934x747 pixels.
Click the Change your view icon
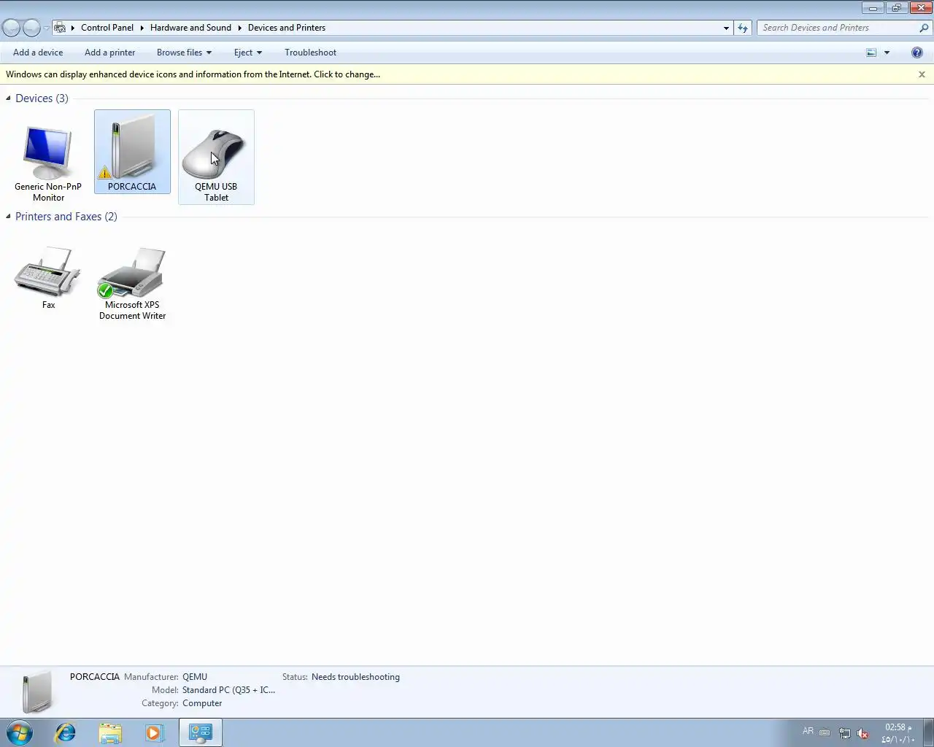871,53
